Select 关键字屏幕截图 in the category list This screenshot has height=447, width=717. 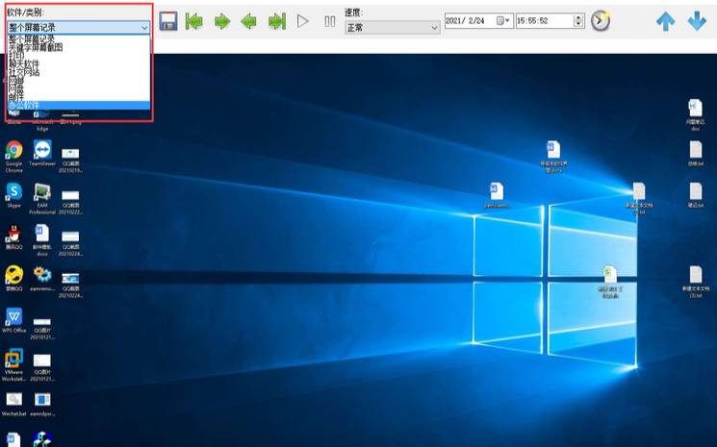[x=78, y=47]
